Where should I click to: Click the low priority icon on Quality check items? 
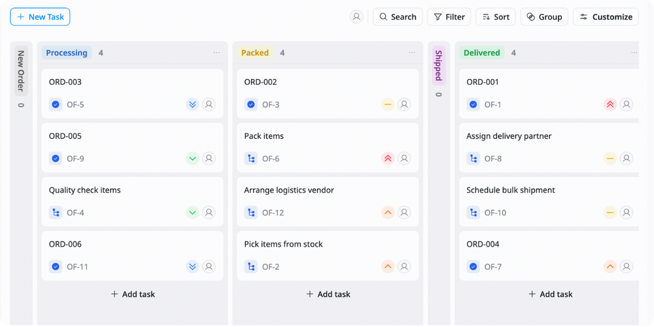pos(192,213)
